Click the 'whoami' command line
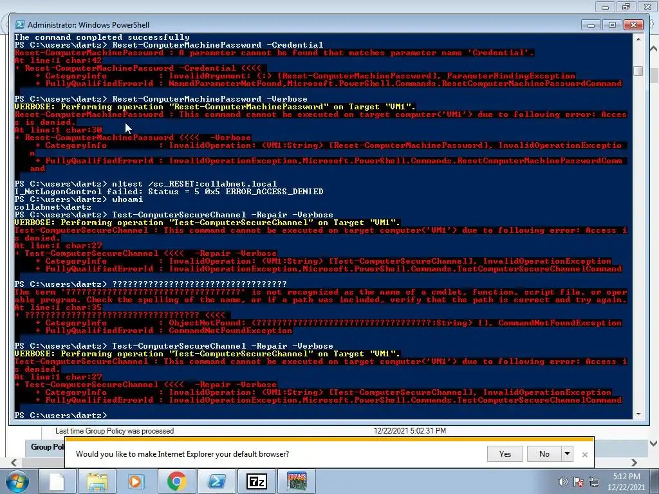Image resolution: width=659 pixels, height=494 pixels. [x=79, y=199]
